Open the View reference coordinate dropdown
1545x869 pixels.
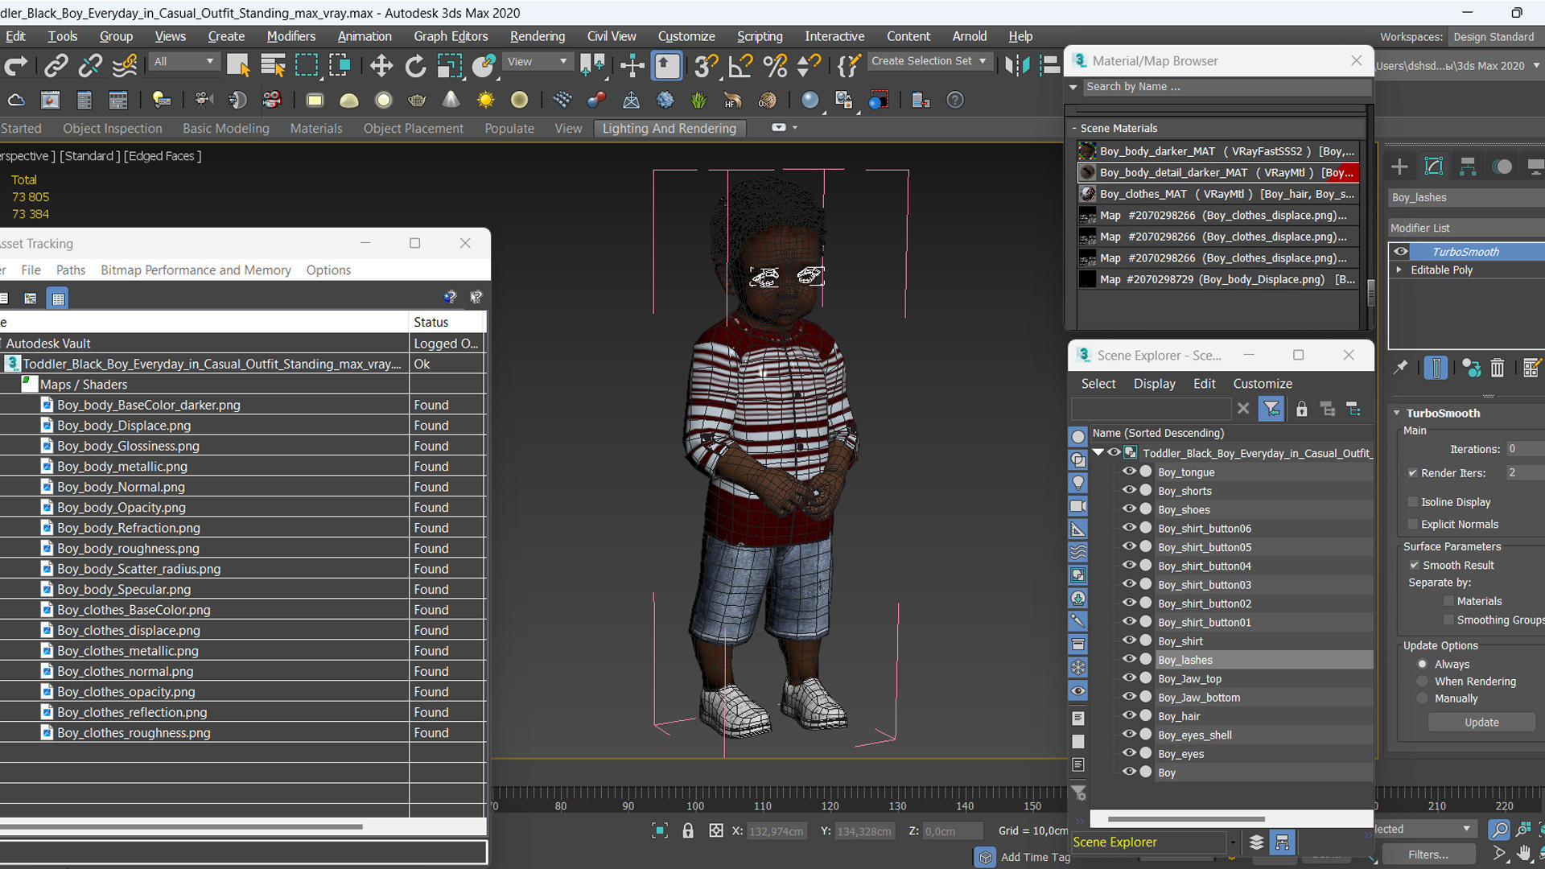click(537, 61)
